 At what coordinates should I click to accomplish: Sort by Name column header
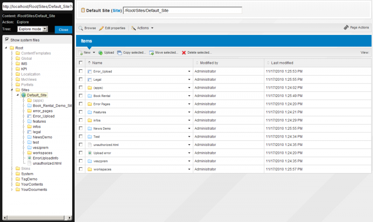point(97,63)
